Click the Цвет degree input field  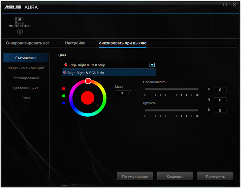coord(122,93)
